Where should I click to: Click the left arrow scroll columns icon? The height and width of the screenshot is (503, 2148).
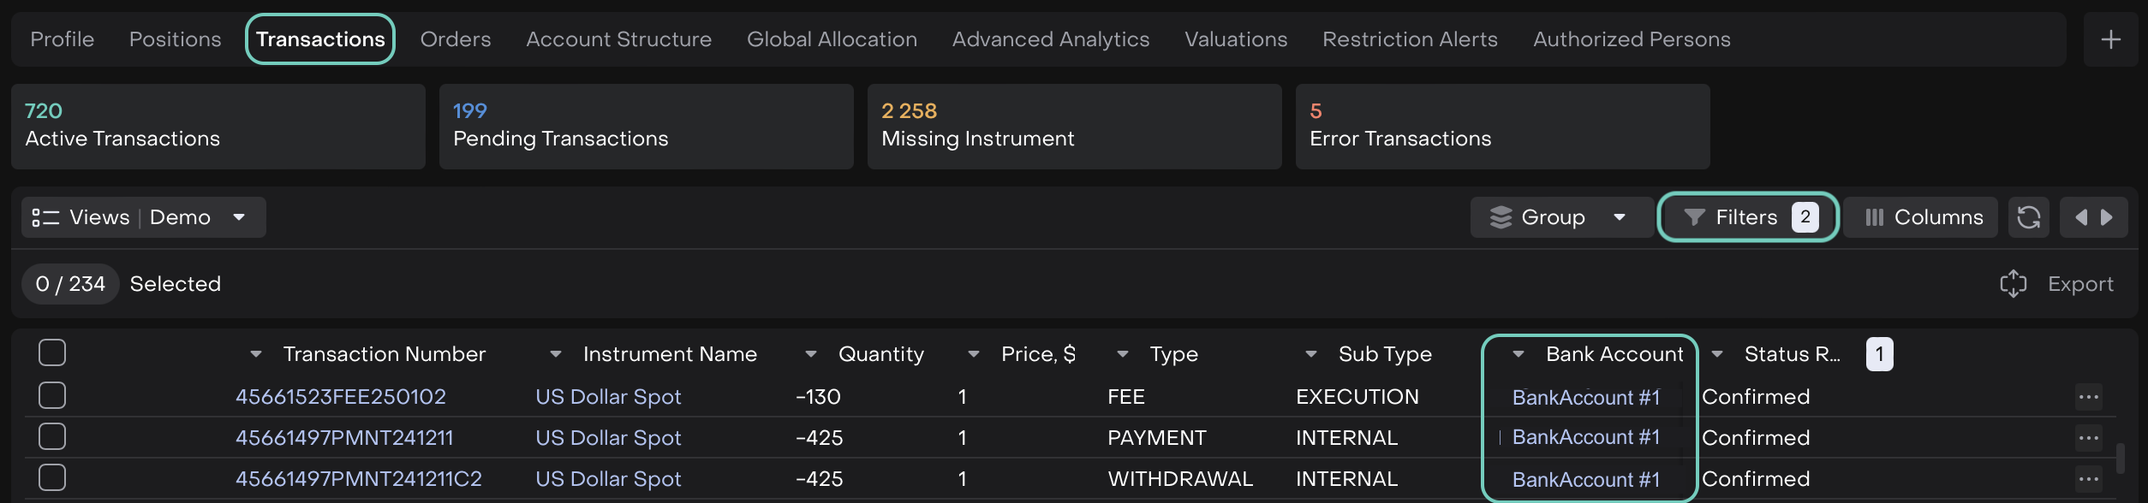click(2080, 217)
